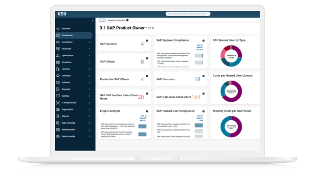
Task: Click the IT Infrastructure network icon
Action: [x=58, y=103]
